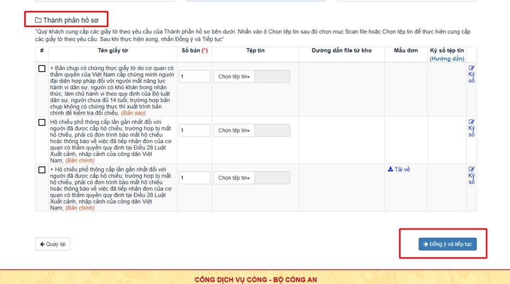Tick checkbox for third Hộ chiếu row with Tải về
510x284 pixels.
click(42, 170)
